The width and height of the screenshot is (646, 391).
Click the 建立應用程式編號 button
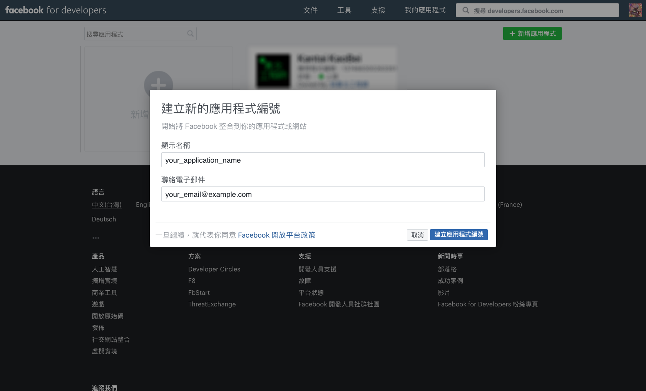pos(459,235)
